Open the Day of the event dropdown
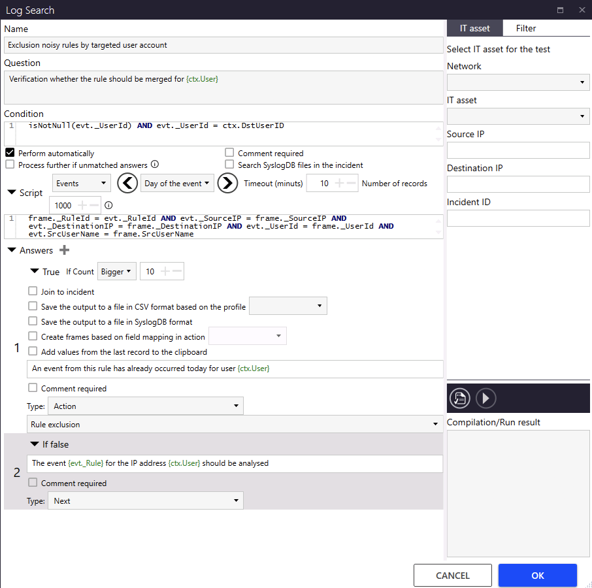The width and height of the screenshot is (592, 588). (x=177, y=183)
